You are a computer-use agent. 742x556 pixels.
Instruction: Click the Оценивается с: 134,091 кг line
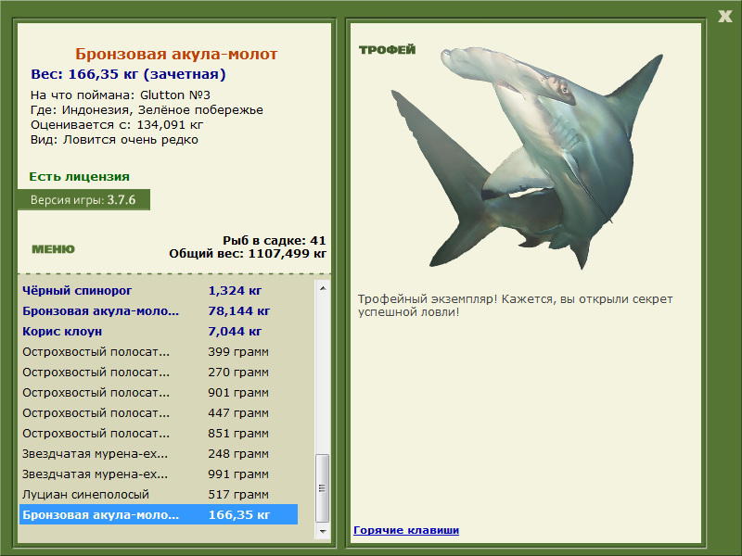click(x=117, y=125)
